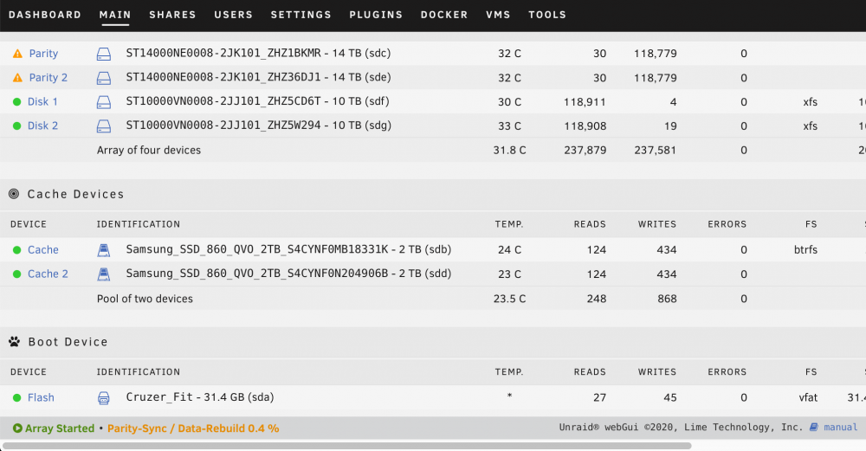The width and height of the screenshot is (866, 451).
Task: Click the Pool of two devices summary
Action: coord(145,299)
